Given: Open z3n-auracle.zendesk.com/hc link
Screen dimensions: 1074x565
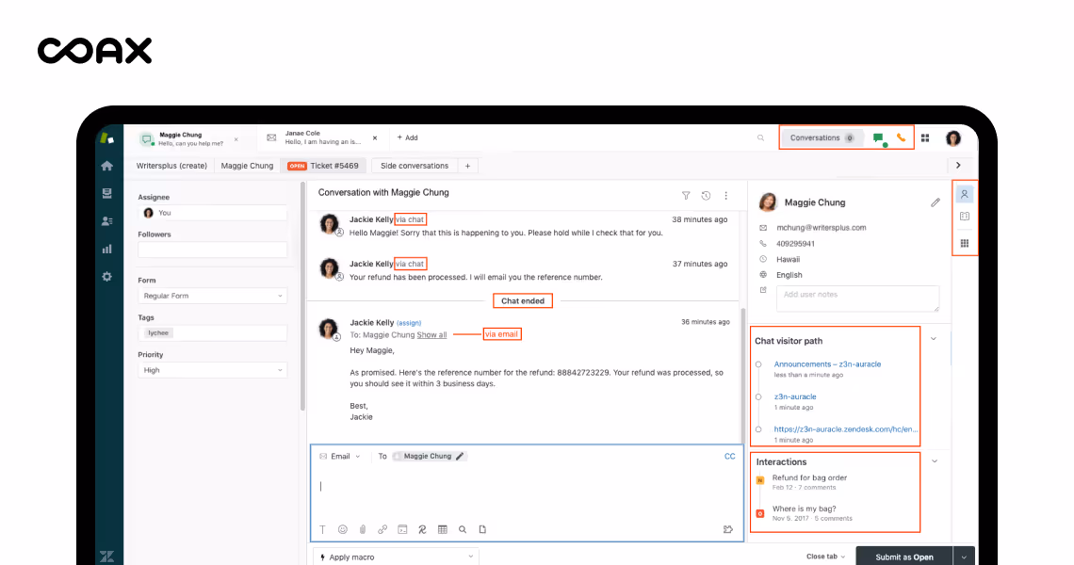Looking at the screenshot, I should 846,429.
